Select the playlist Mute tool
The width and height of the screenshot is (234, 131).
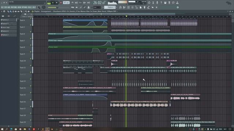(16, 11)
